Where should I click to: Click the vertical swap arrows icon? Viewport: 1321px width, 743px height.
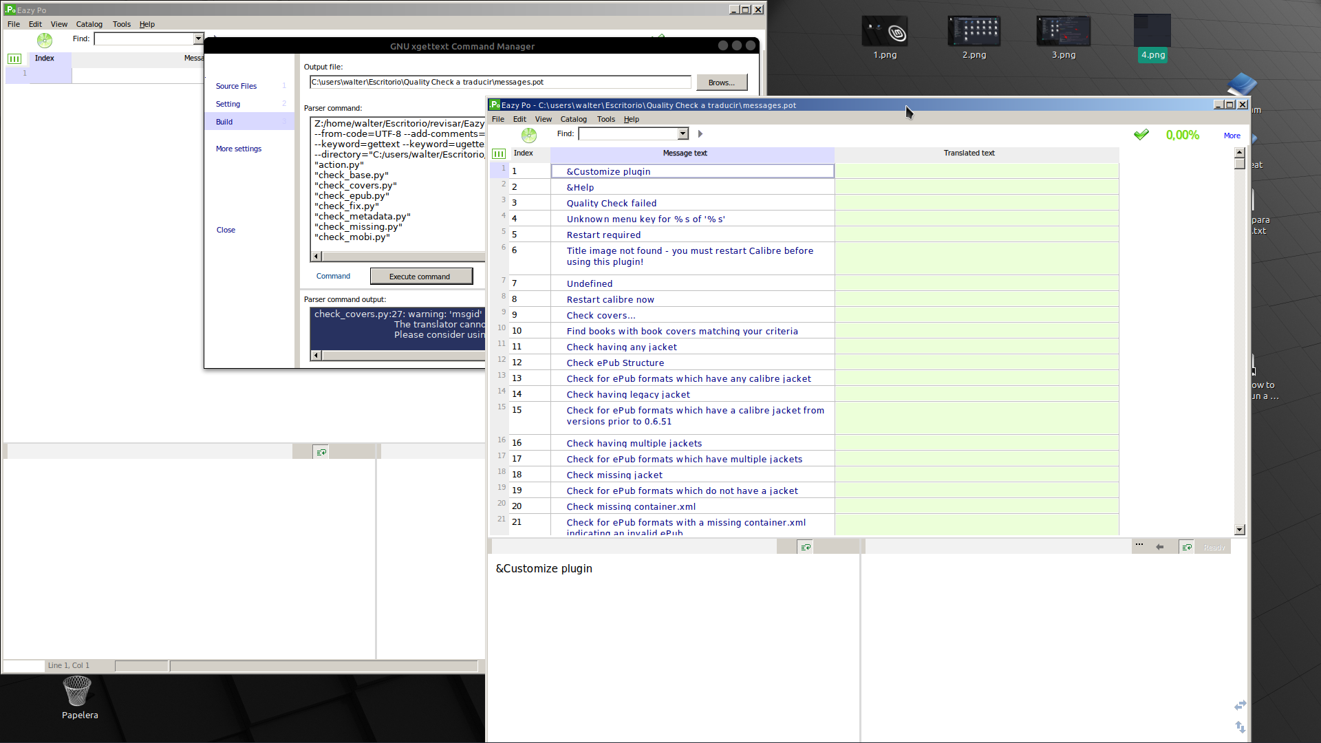pyautogui.click(x=1240, y=726)
